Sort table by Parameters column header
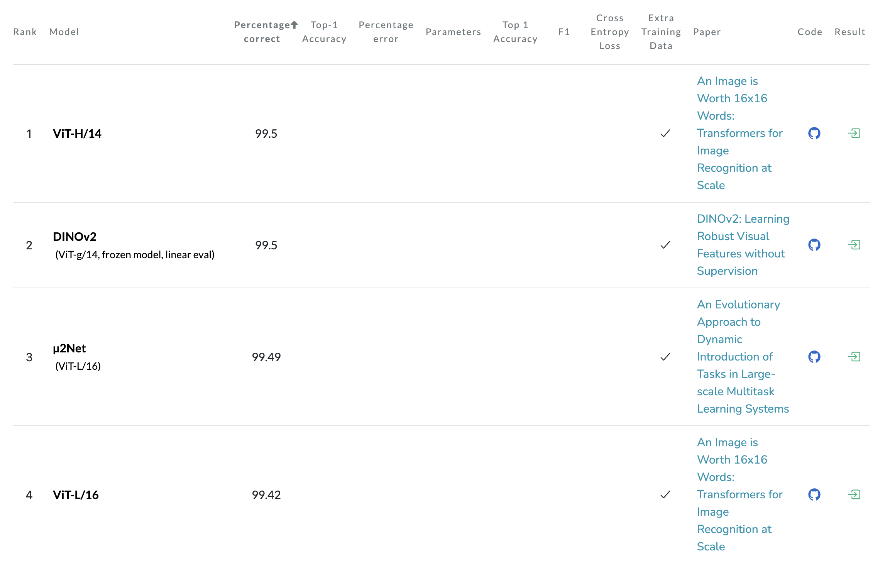Viewport: 890px width, 562px height. tap(453, 32)
